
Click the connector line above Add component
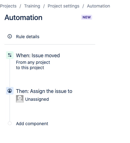10,108
